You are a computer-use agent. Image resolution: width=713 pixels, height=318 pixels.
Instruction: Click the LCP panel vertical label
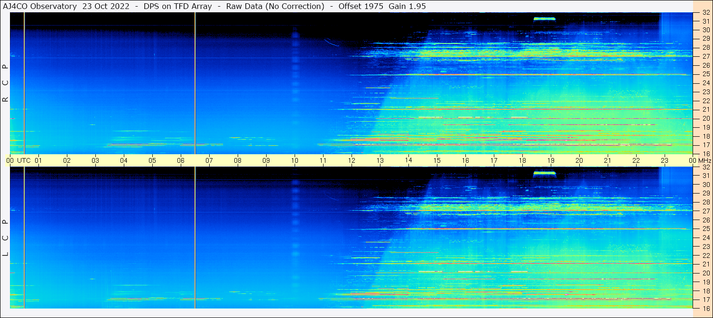(6, 238)
